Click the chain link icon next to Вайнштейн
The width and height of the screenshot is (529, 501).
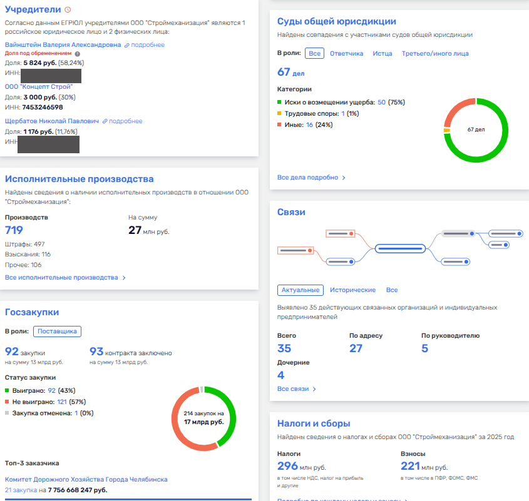pos(127,45)
